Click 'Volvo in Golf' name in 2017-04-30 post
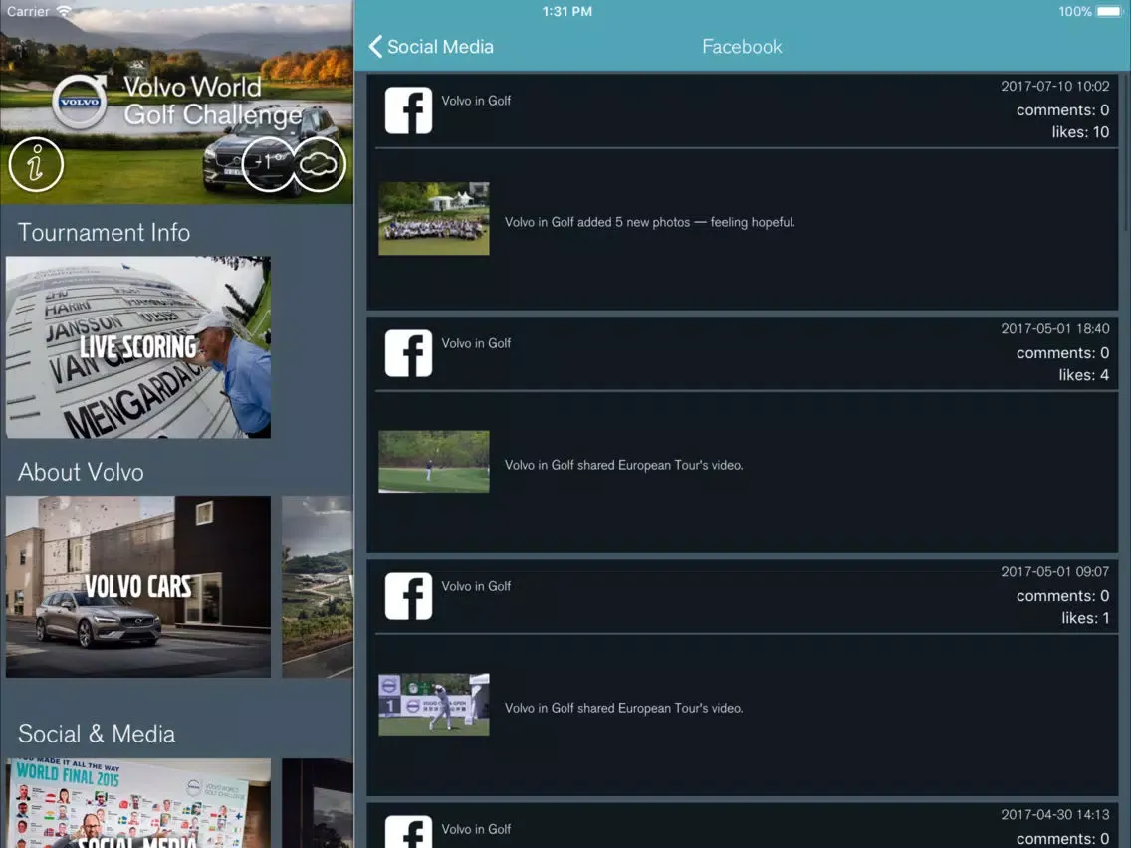The image size is (1131, 848). click(x=476, y=830)
